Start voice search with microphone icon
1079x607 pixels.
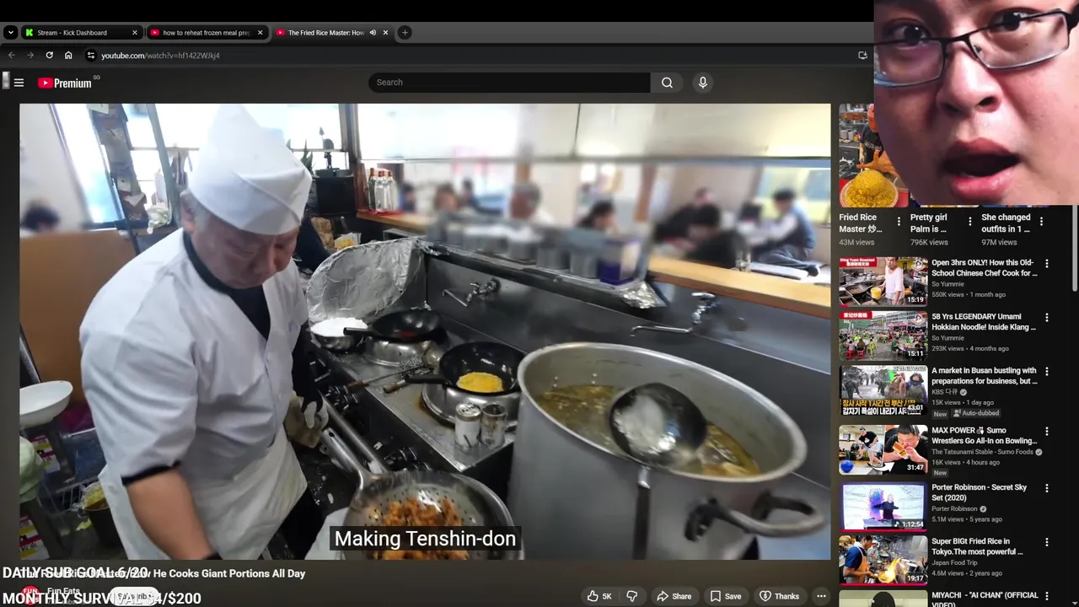[x=702, y=83]
